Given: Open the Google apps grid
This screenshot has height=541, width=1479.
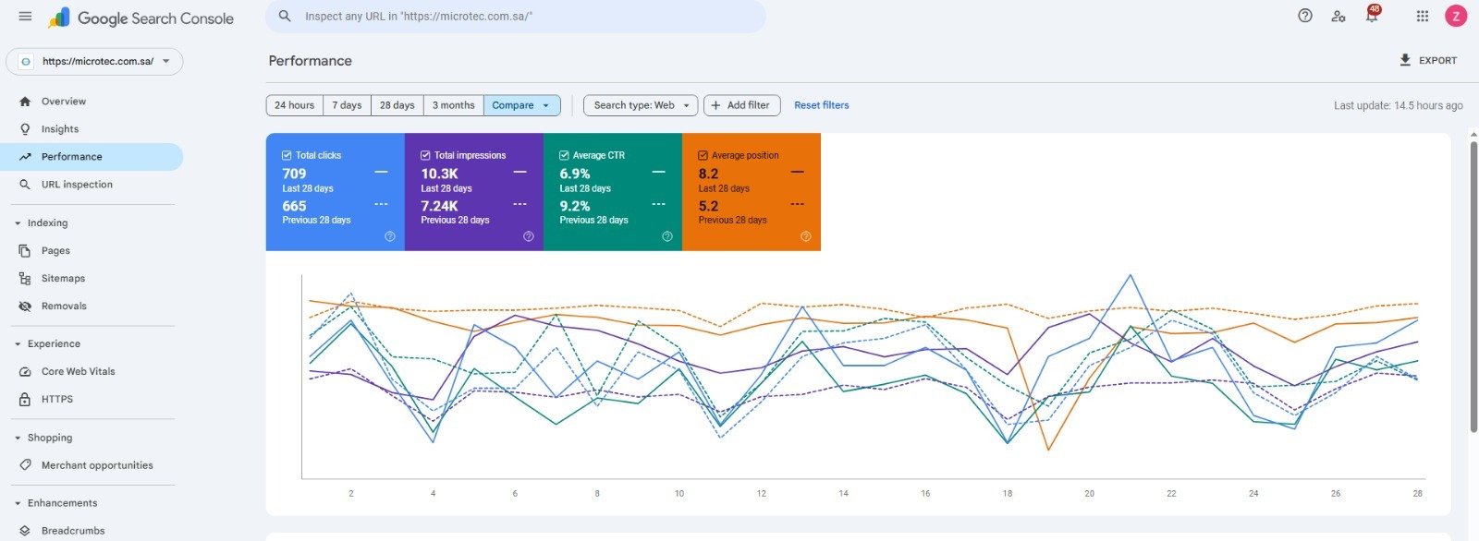Looking at the screenshot, I should tap(1422, 16).
